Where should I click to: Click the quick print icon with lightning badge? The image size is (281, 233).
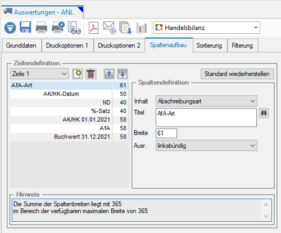[x=58, y=28]
